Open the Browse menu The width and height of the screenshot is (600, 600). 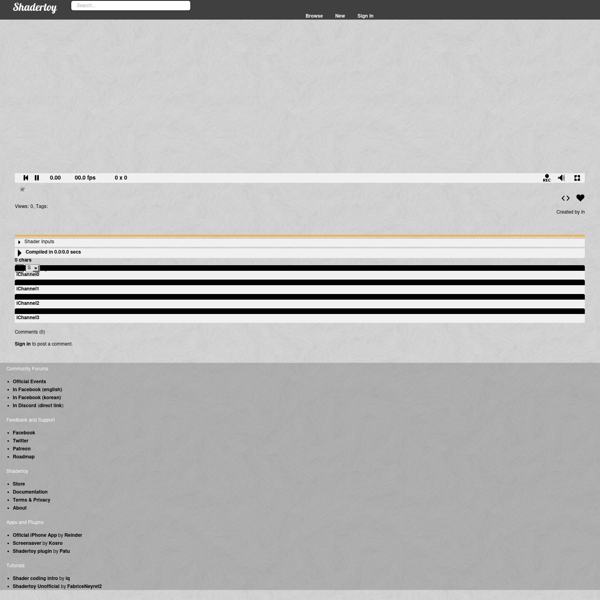pos(314,16)
